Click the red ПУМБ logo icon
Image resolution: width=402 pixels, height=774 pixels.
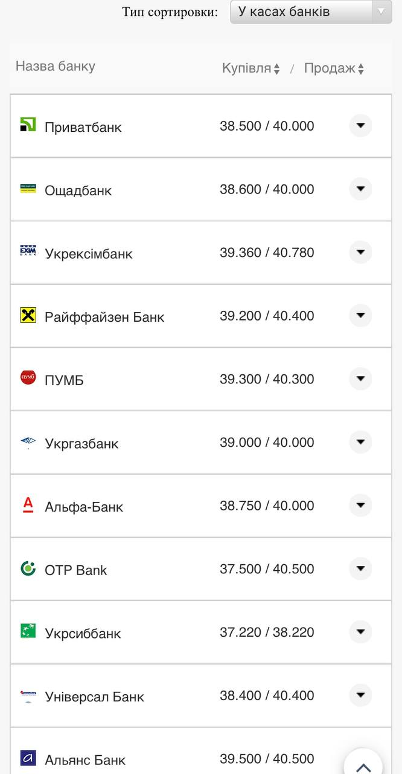coord(28,378)
